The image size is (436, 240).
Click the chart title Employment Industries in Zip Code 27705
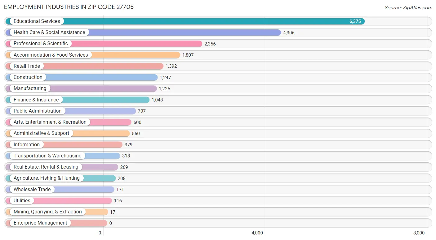[69, 7]
